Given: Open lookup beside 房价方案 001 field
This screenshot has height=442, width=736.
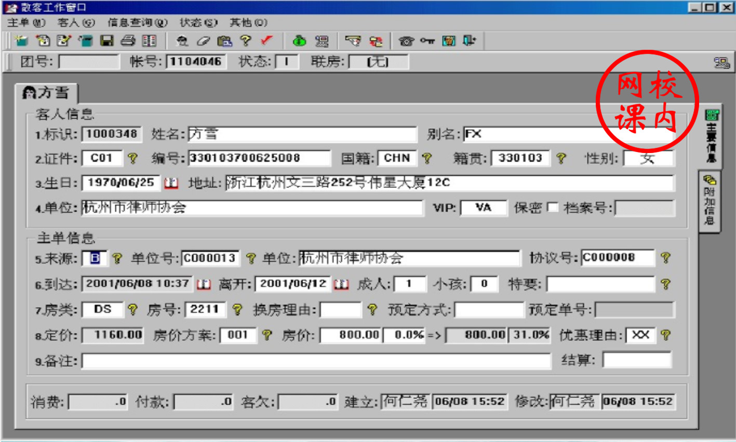Looking at the screenshot, I should [266, 335].
